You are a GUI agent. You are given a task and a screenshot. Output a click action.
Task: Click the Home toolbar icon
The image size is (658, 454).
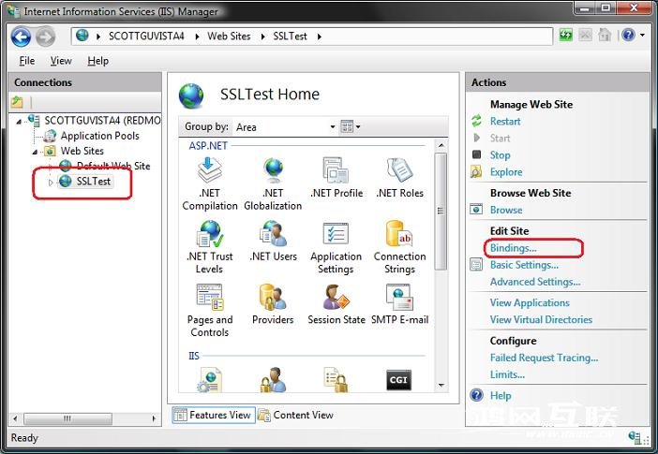pos(605,35)
